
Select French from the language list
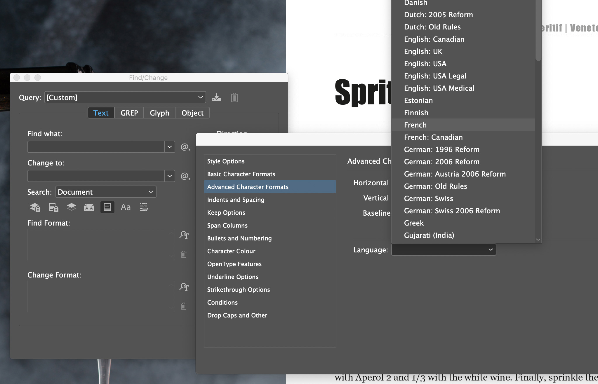[x=415, y=125]
